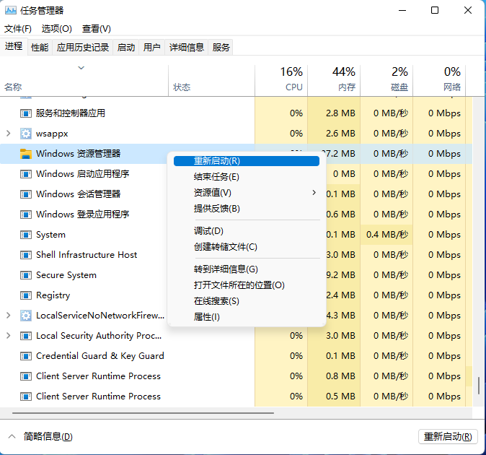Click the Shell Infrastructure Host icon

click(26, 255)
